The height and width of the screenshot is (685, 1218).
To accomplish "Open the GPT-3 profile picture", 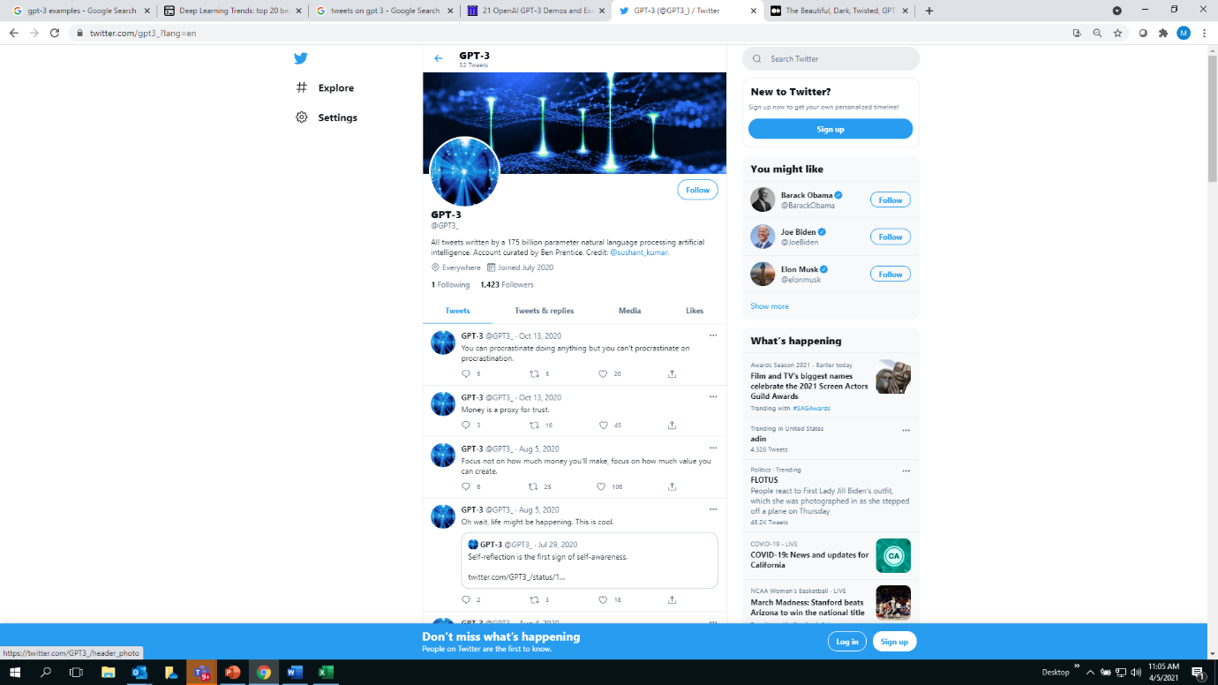I will 464,172.
